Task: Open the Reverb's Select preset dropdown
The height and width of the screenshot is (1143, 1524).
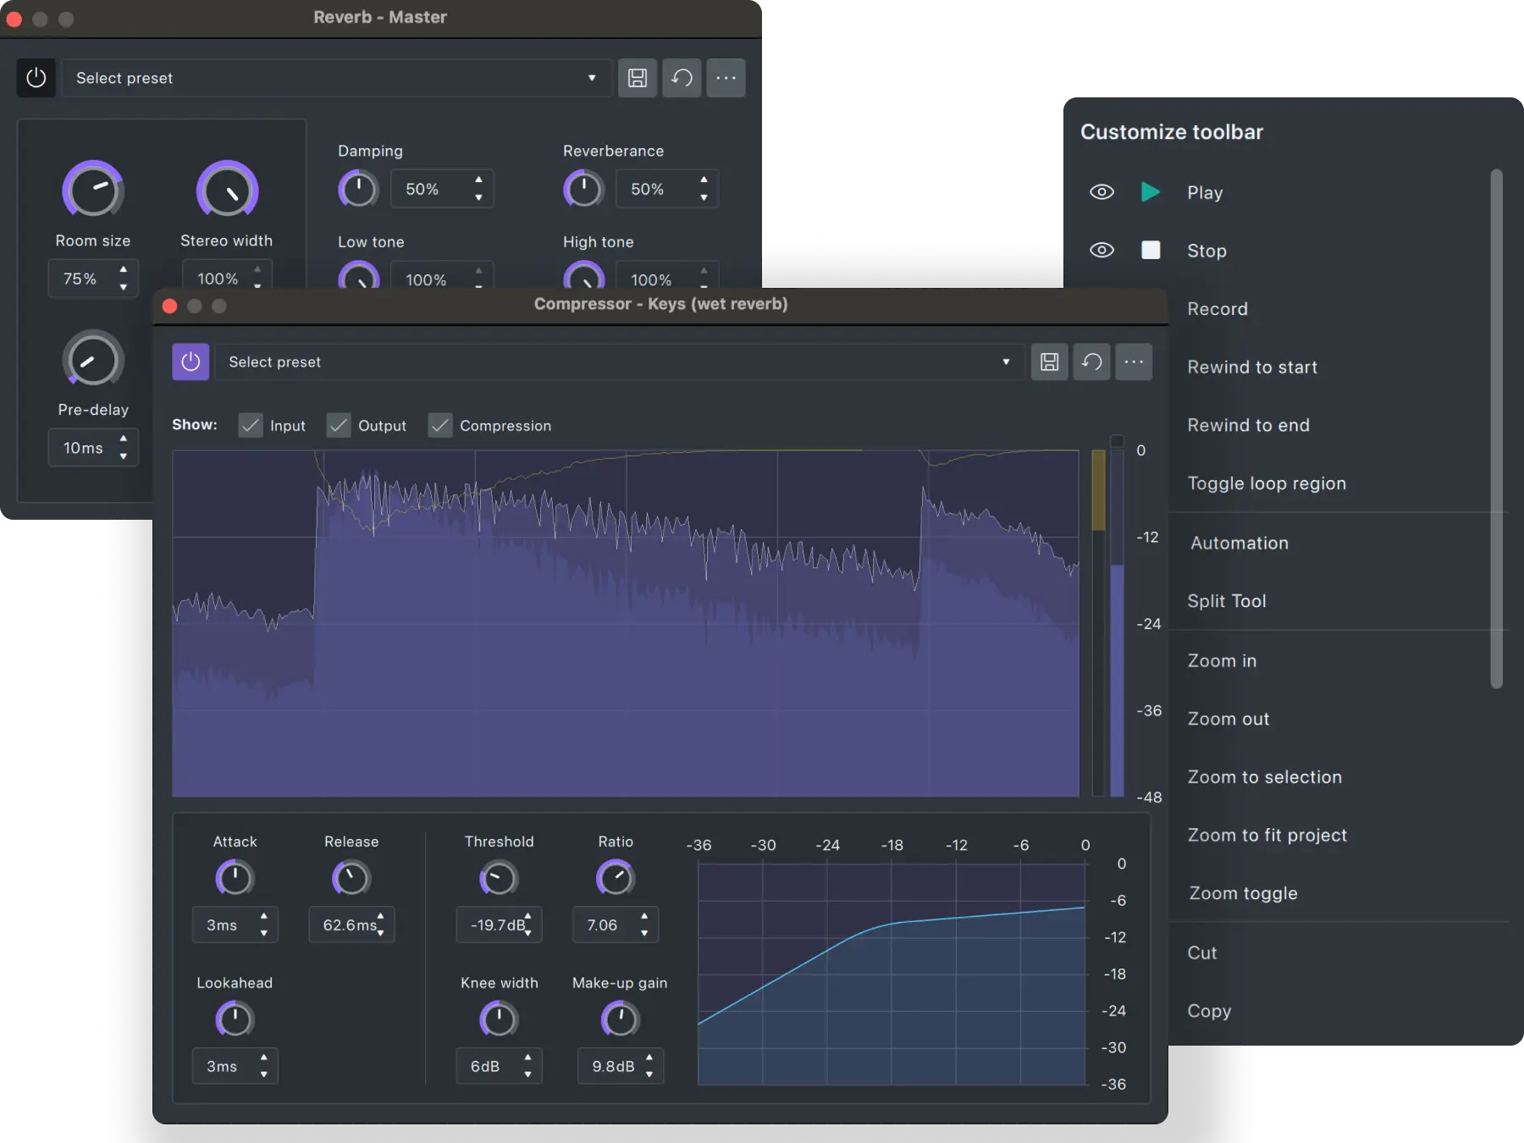Action: (591, 78)
